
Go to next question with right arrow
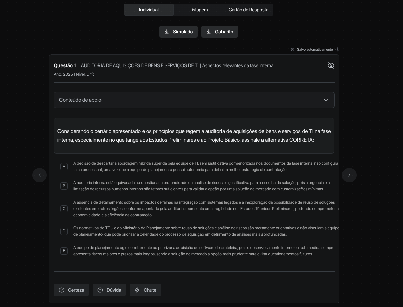(x=349, y=175)
